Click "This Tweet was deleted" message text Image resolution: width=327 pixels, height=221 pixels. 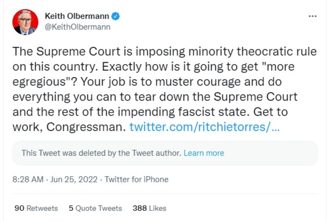coord(101,153)
